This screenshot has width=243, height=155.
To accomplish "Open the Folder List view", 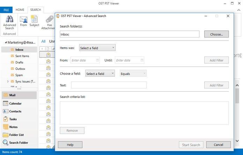I will pos(19,135).
